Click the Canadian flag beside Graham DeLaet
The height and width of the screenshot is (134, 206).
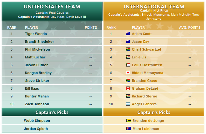pyautogui.click(x=128, y=88)
